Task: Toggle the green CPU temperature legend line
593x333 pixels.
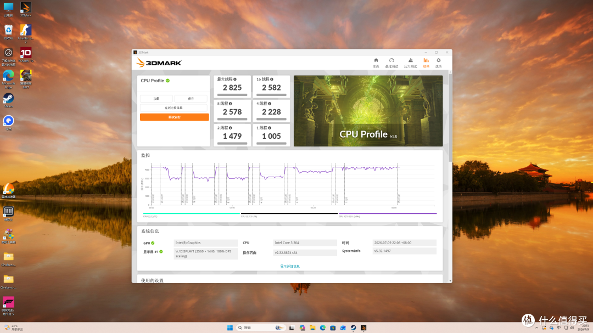Action: tap(192, 213)
